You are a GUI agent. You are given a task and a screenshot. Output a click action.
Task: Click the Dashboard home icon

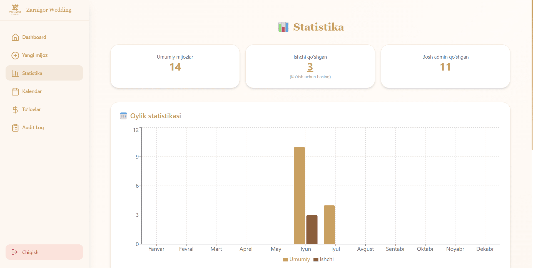click(15, 37)
